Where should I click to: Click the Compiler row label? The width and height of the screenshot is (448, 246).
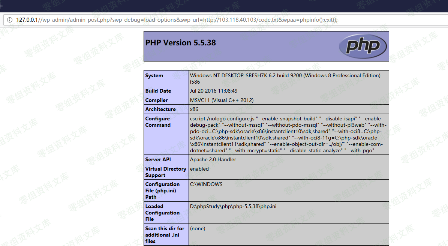click(156, 100)
